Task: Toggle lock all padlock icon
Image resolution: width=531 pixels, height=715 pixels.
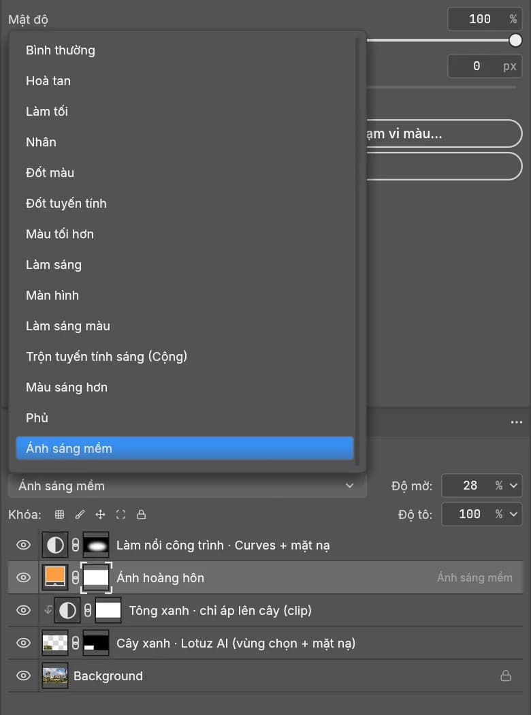Action: 142,515
